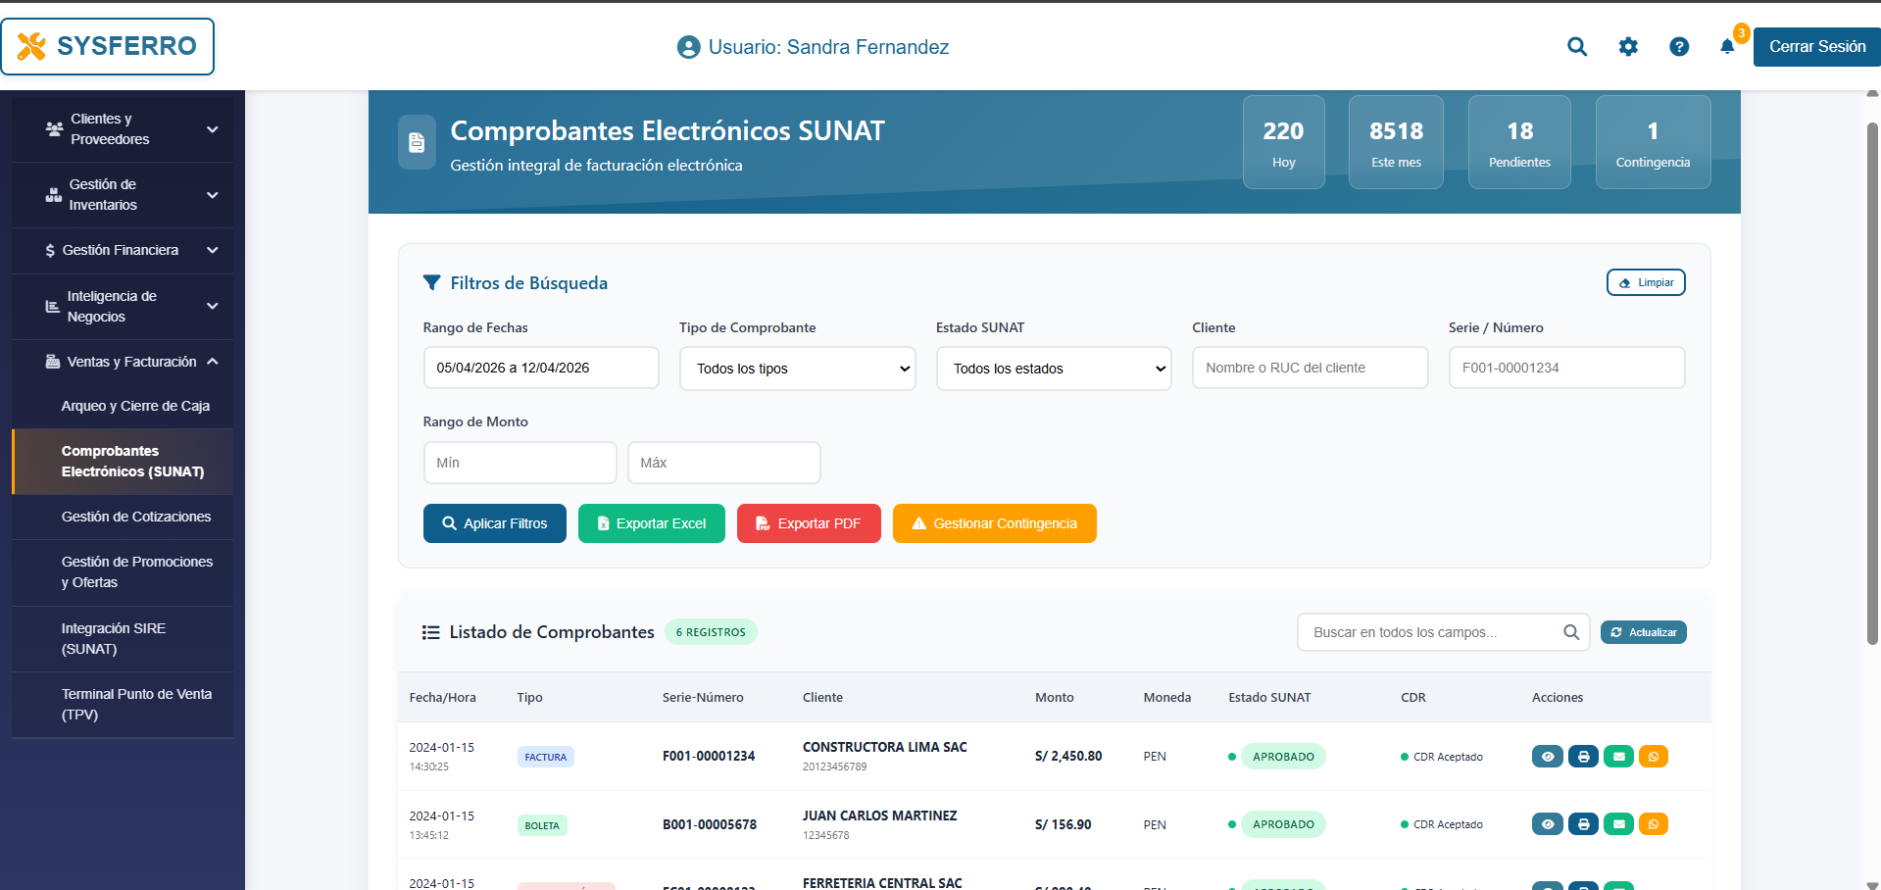Expand Inteligencia de Negocios menu

123,306
